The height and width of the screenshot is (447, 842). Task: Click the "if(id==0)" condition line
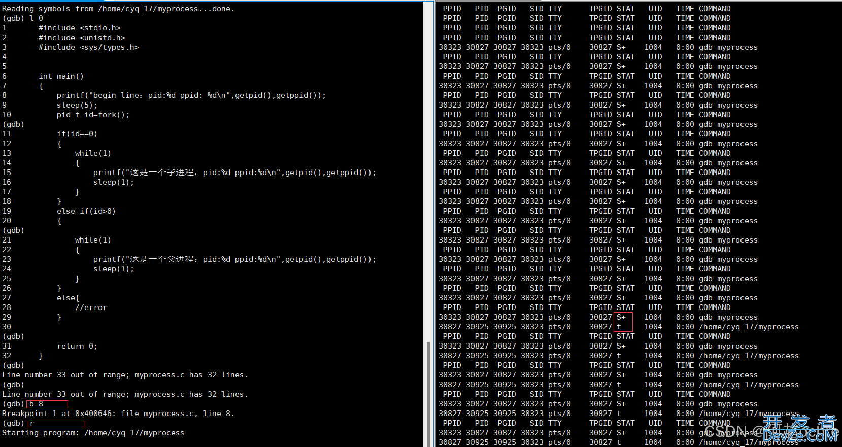click(77, 134)
